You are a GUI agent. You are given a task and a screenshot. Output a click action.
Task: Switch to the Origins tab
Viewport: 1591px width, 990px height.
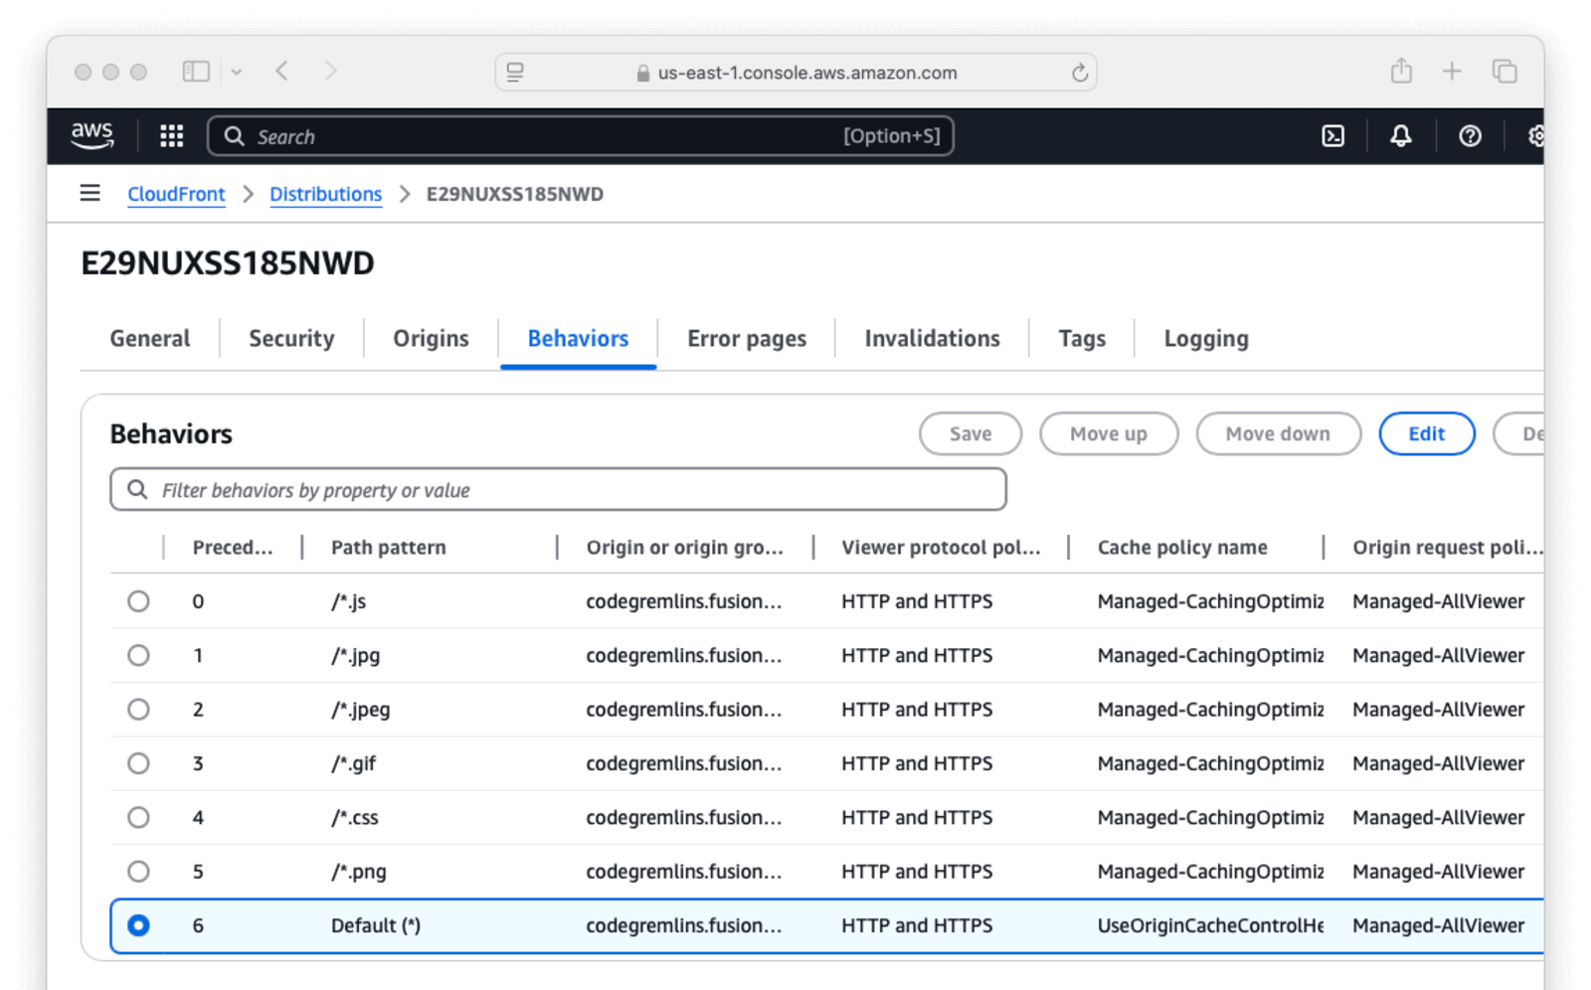coord(430,338)
